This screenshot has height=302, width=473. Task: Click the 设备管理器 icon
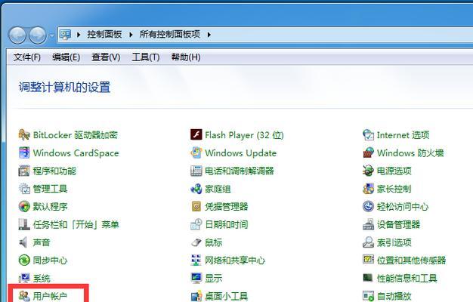[368, 224]
